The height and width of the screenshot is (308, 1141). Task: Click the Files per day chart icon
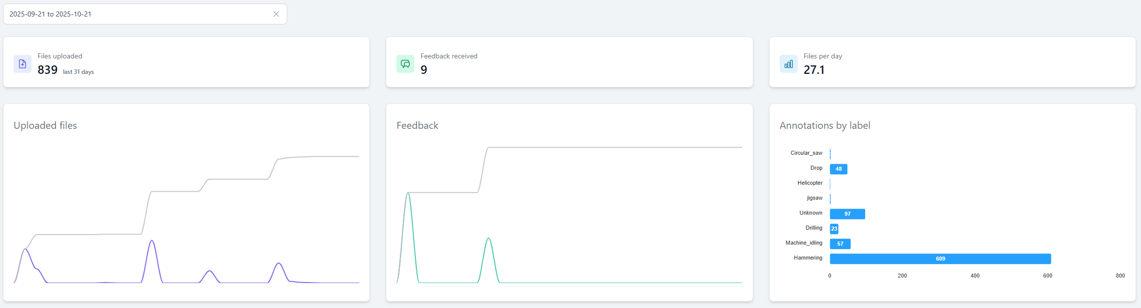[788, 64]
